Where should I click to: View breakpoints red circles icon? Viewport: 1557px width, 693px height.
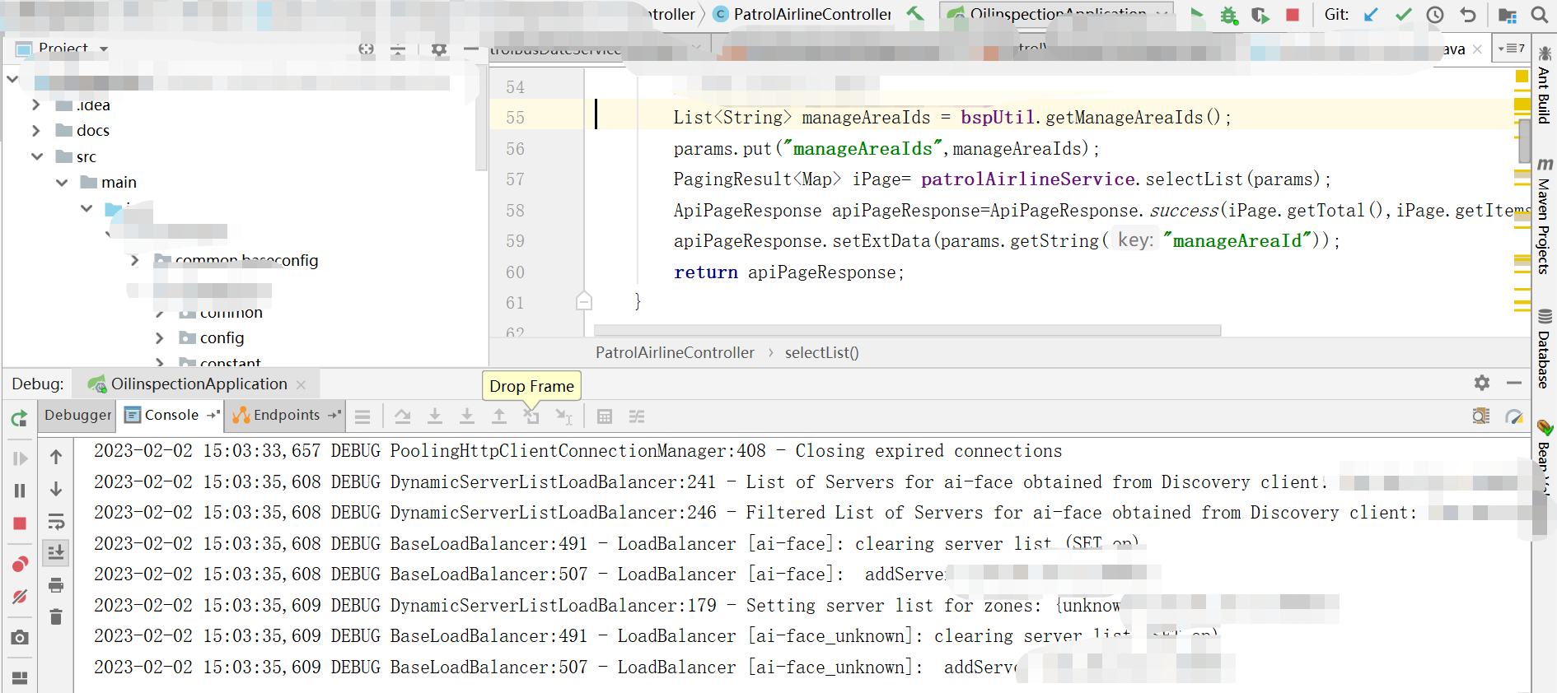click(x=20, y=564)
